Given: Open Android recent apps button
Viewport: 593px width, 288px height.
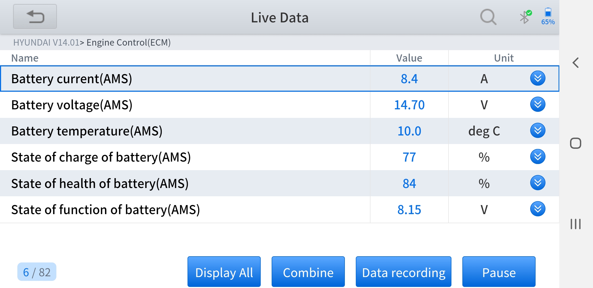Looking at the screenshot, I should 575,224.
